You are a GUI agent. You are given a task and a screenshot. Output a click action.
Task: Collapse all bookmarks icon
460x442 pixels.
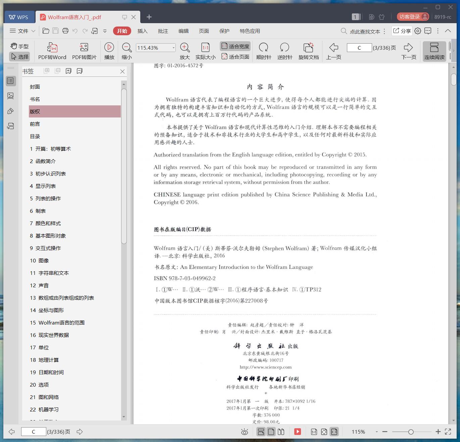[x=58, y=71]
